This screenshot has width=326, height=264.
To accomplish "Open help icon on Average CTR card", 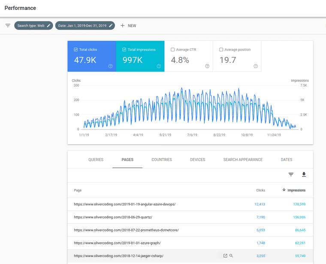I will tap(207, 66).
